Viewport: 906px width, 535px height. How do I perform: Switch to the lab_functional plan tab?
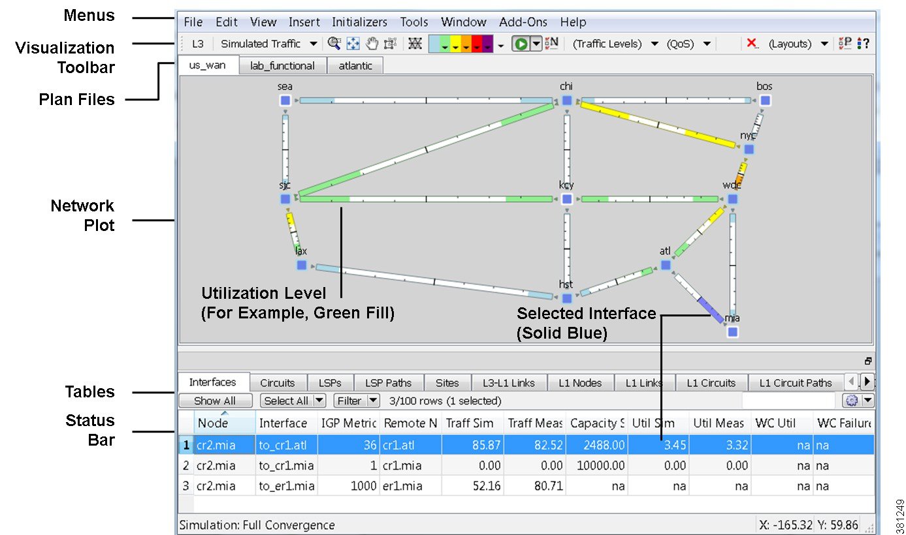[x=282, y=65]
